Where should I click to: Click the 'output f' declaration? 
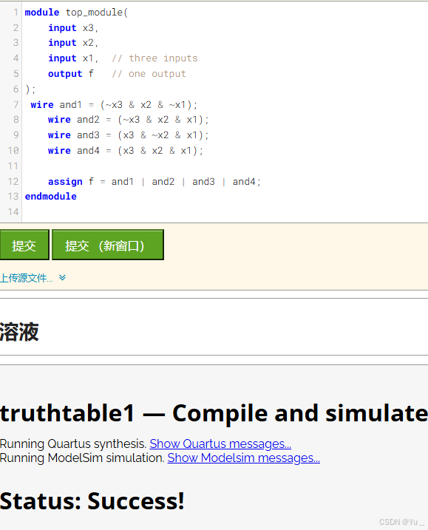71,74
